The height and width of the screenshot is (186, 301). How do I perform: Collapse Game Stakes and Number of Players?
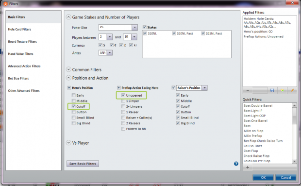(x=68, y=17)
